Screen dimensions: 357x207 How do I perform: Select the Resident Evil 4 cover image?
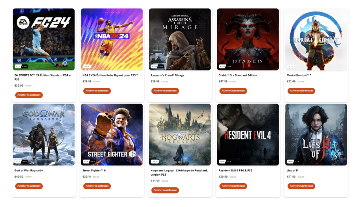click(x=248, y=134)
